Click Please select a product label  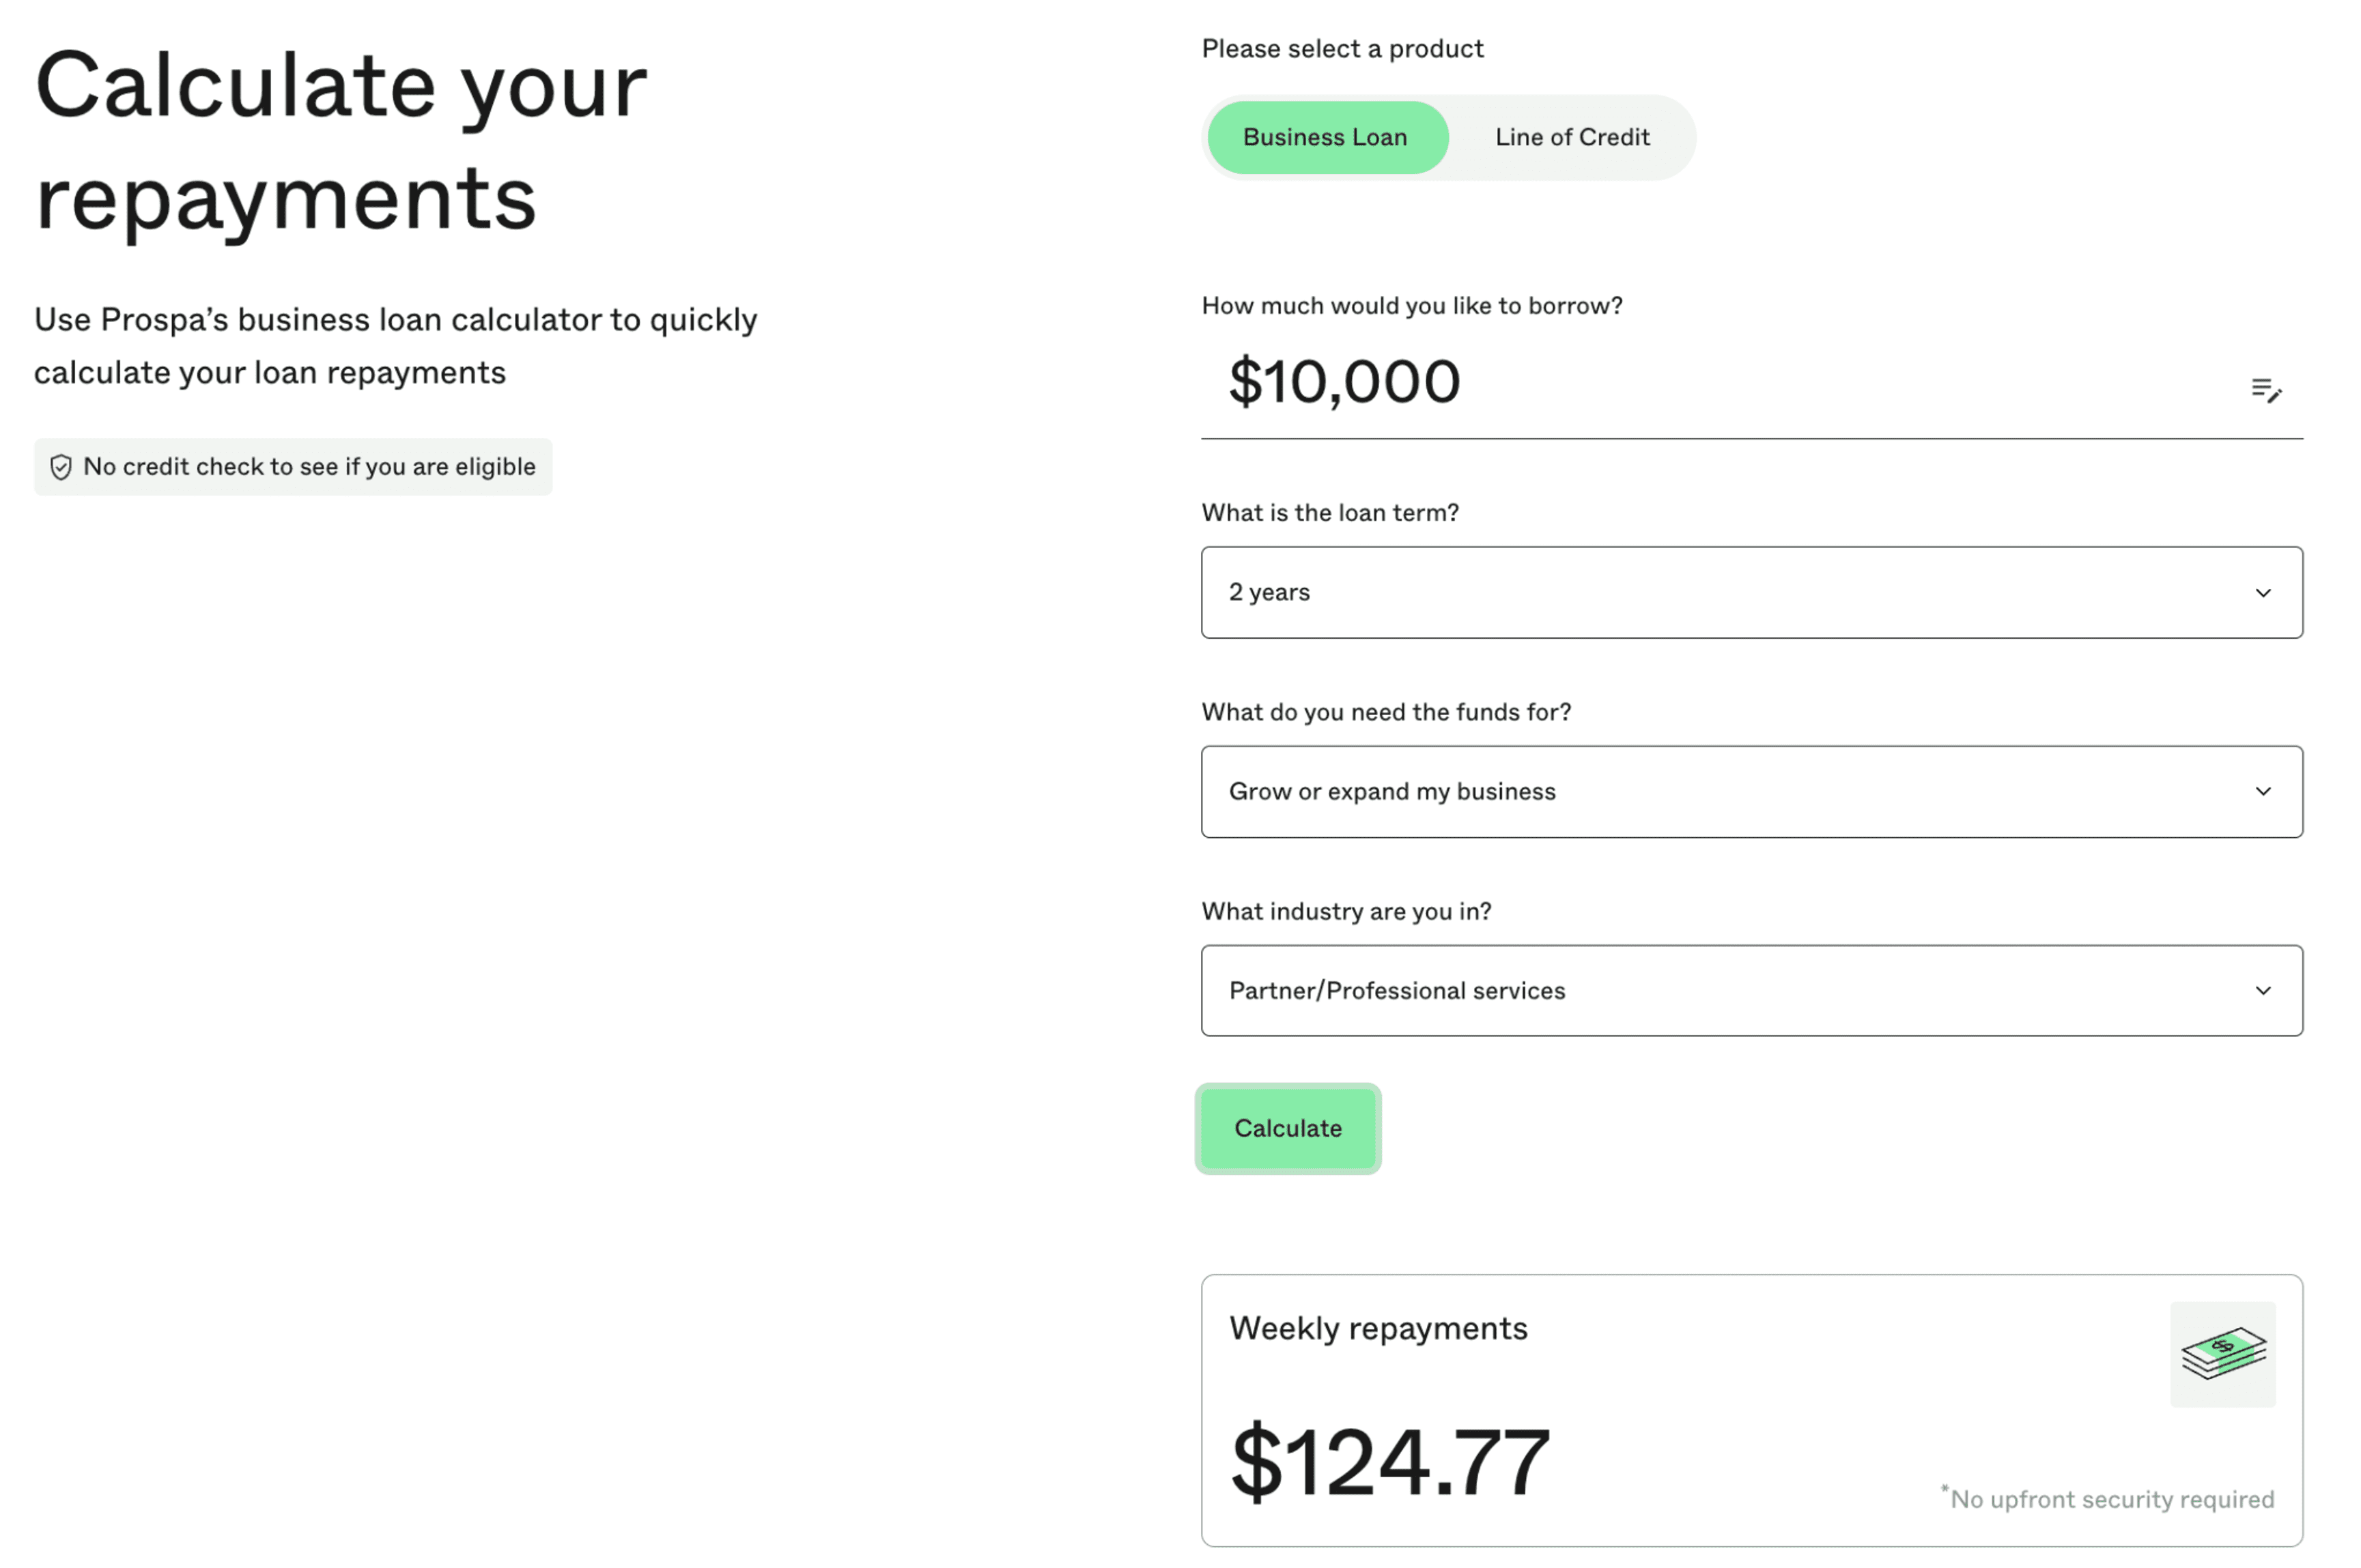click(1342, 49)
